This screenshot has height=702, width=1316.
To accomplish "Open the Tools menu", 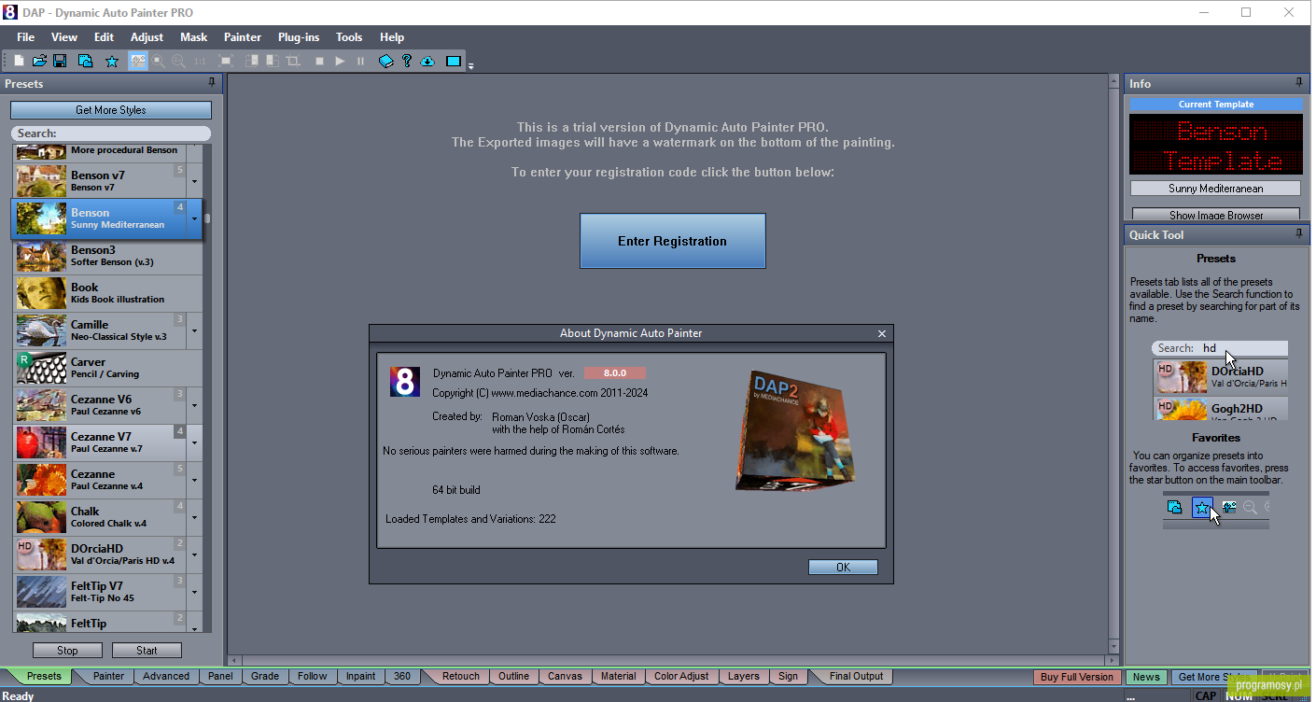I will point(349,37).
